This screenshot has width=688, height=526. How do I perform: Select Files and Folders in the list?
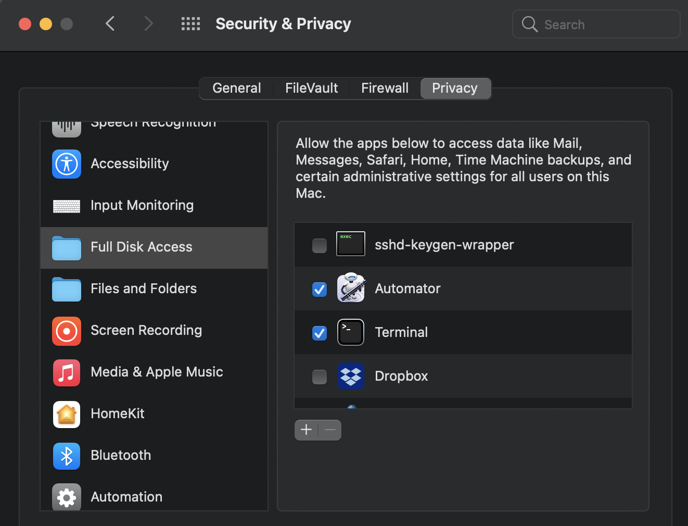(144, 289)
